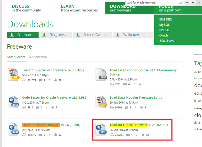Choose IBM DB2 from platform dropdown

pyautogui.click(x=165, y=19)
